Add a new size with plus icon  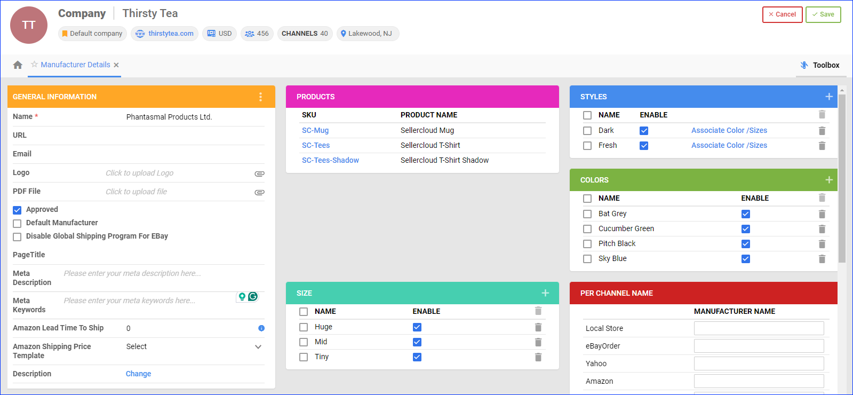click(x=545, y=293)
